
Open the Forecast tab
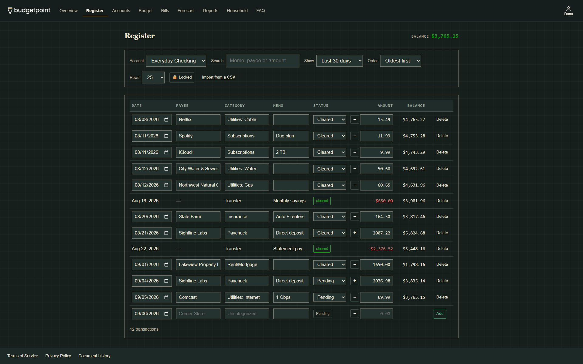pos(186,11)
